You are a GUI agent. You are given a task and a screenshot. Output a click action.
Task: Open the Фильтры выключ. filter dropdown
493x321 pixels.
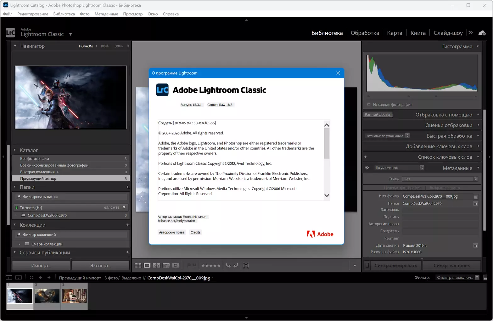(x=457, y=278)
